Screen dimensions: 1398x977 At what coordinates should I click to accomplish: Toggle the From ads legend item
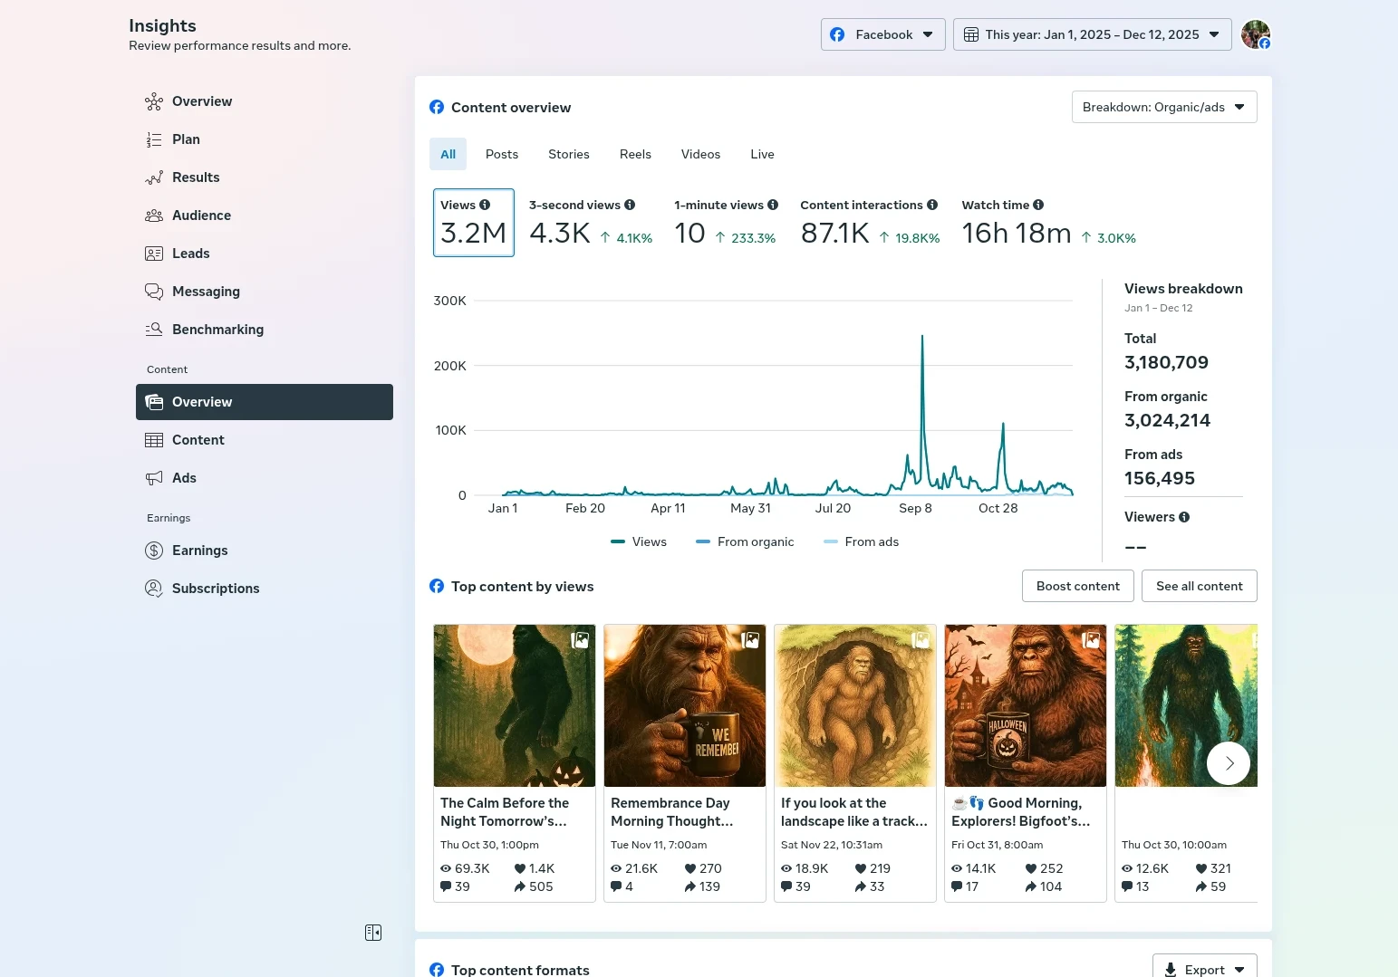point(861,541)
